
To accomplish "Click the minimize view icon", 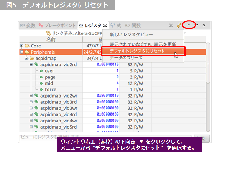I will (x=197, y=25).
